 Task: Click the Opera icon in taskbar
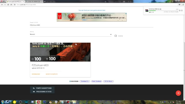coord(38,102)
